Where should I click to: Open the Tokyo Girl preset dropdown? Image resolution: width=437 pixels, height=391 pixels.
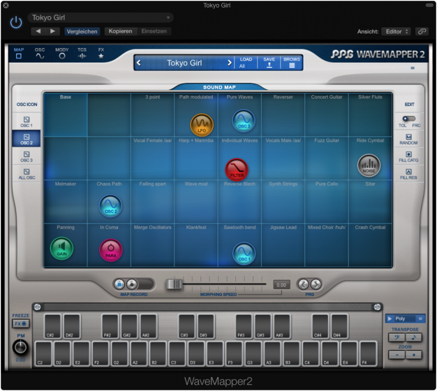pyautogui.click(x=101, y=18)
